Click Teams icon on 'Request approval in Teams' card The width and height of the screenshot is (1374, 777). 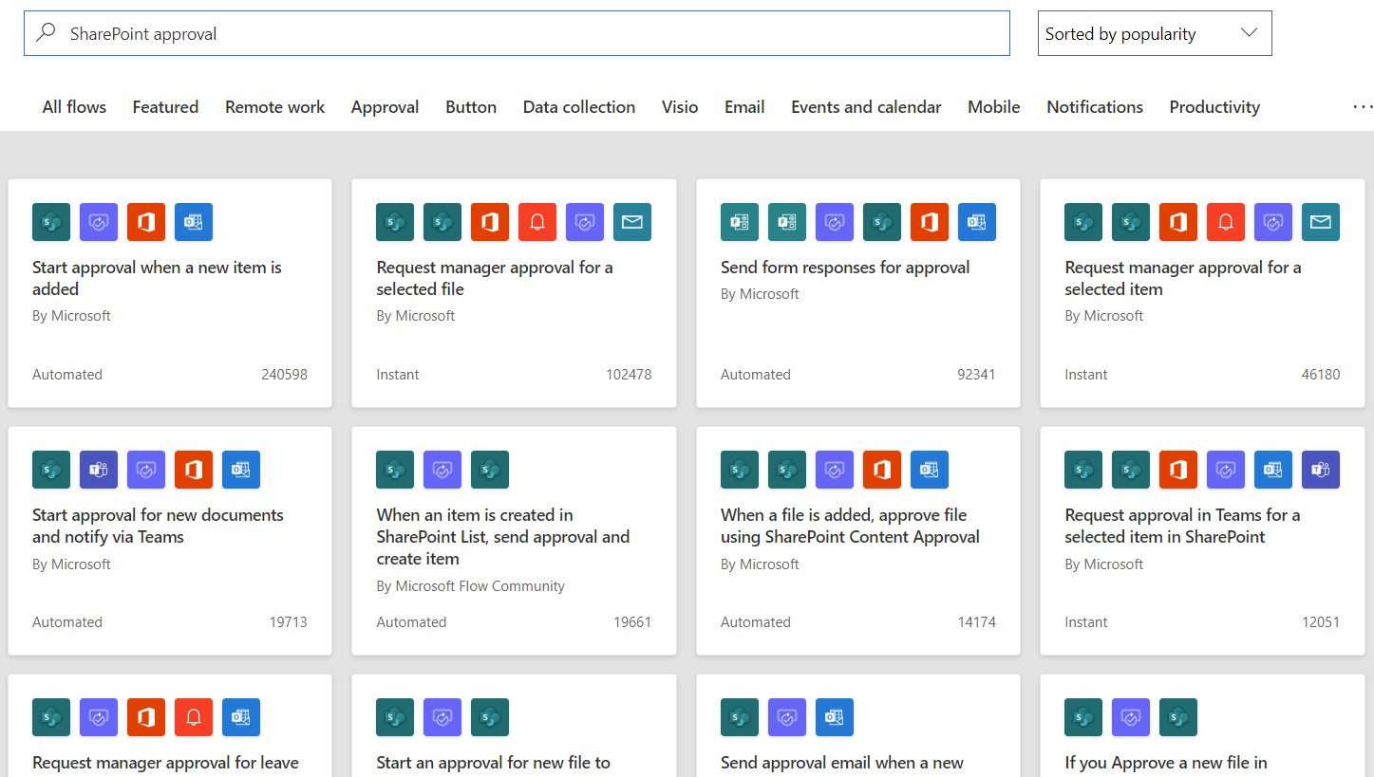click(1321, 470)
